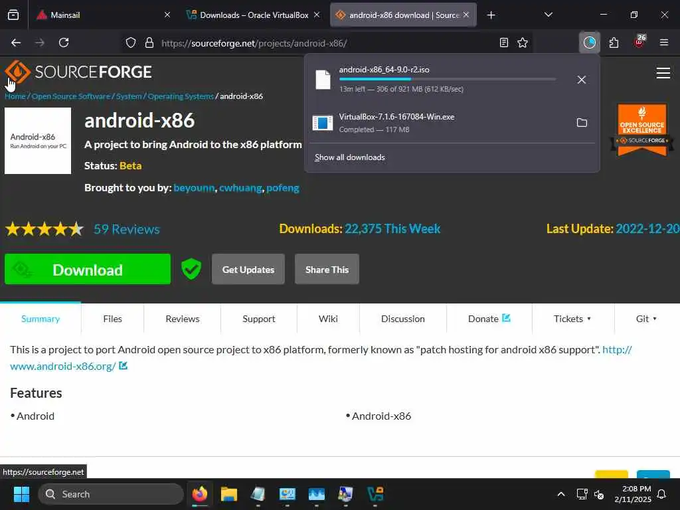
Task: Close the android-x86 SourceForge tab
Action: 466,15
